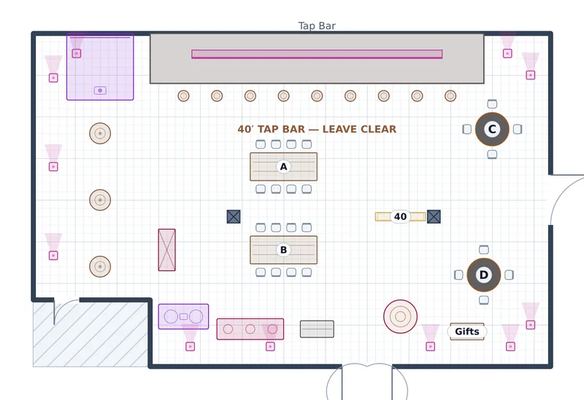584x400 pixels.
Task: Select the double door on the bottom wall
Action: [367, 382]
